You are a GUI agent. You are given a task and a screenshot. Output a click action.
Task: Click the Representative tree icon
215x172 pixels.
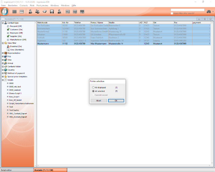[6, 53]
